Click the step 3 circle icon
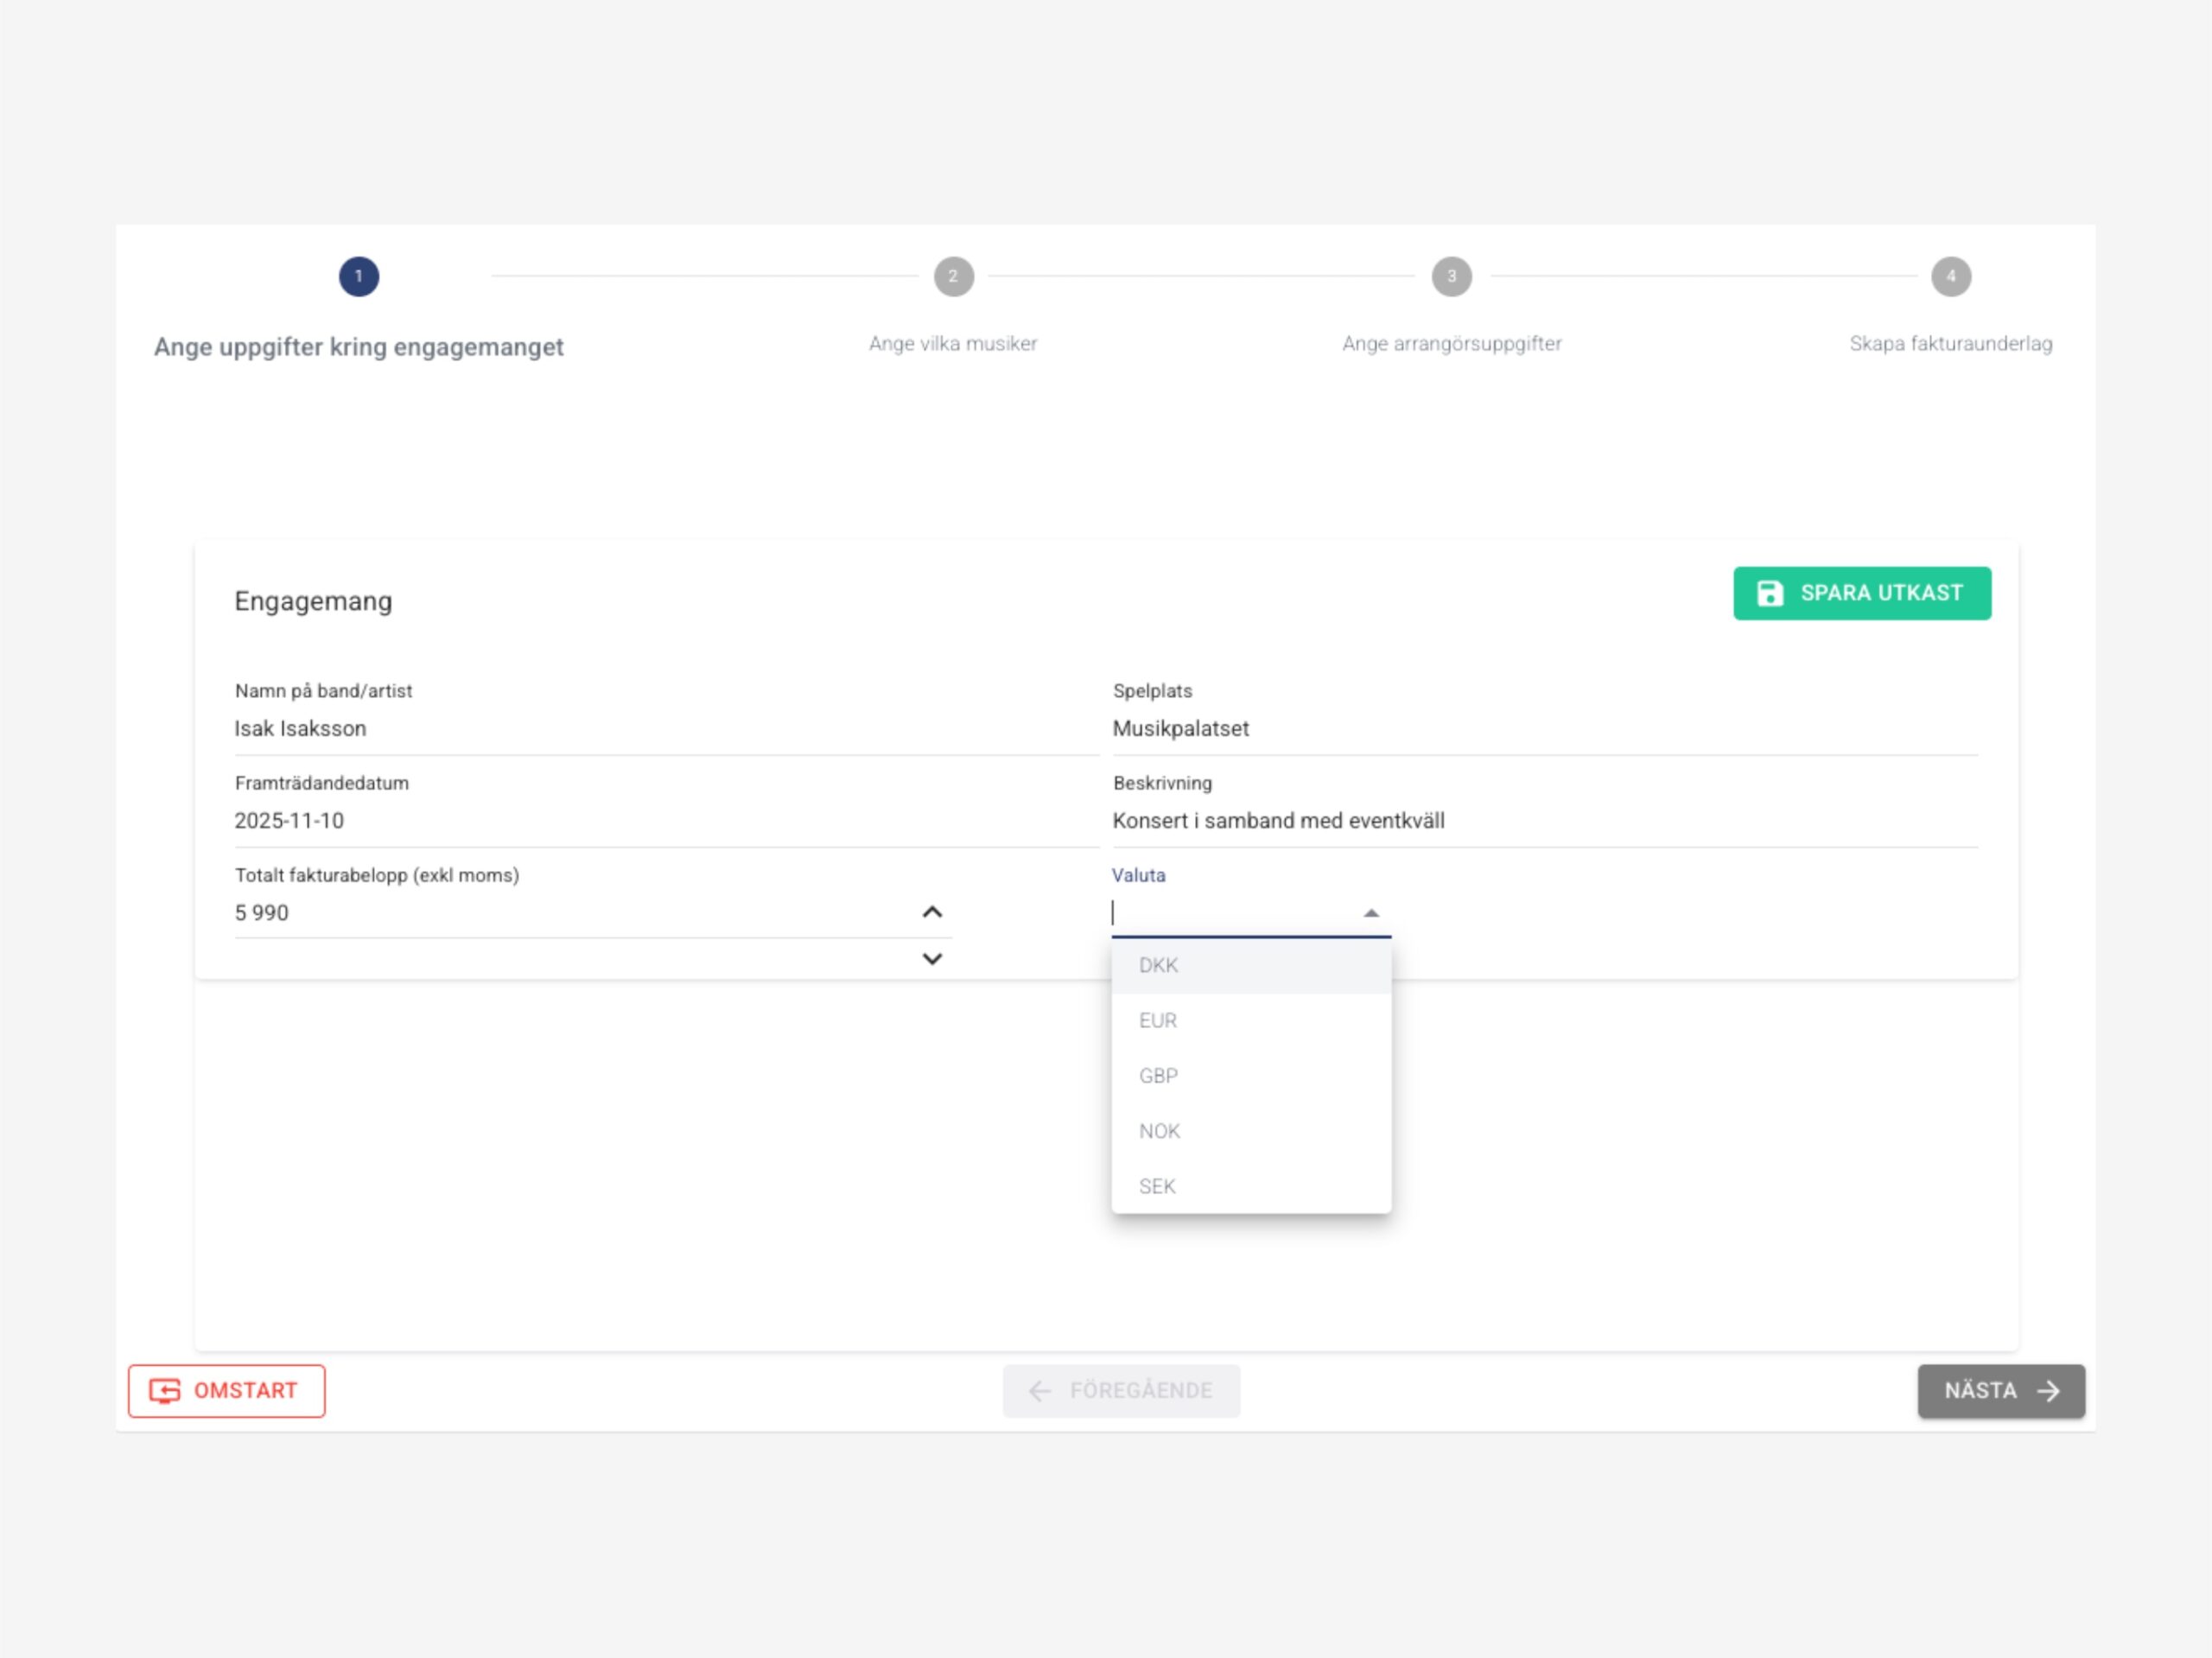This screenshot has width=2212, height=1658. (x=1451, y=277)
